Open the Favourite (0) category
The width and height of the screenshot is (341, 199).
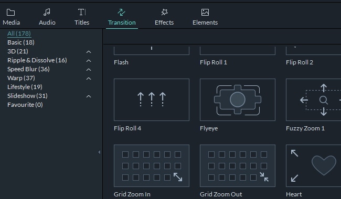pos(25,105)
